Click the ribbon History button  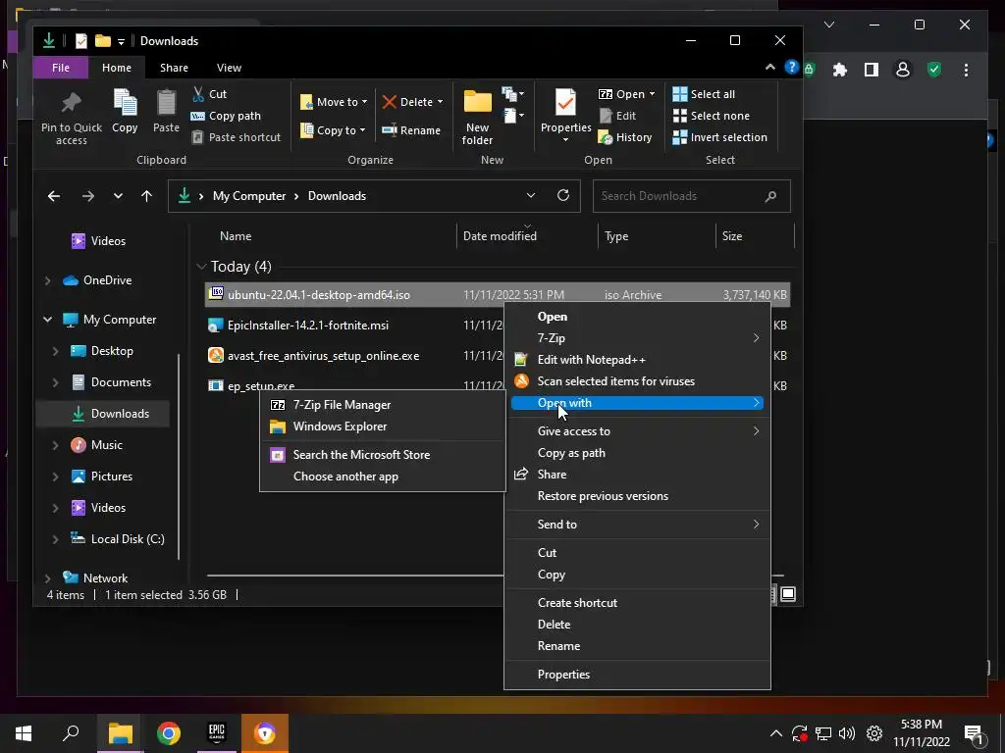coord(625,137)
